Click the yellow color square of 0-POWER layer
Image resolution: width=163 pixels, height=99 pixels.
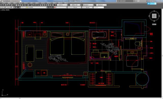27,7
